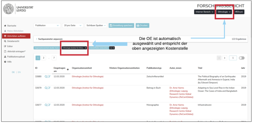Click the 122 Ergebnisse count
The width and height of the screenshot is (253, 123).
(239, 39)
